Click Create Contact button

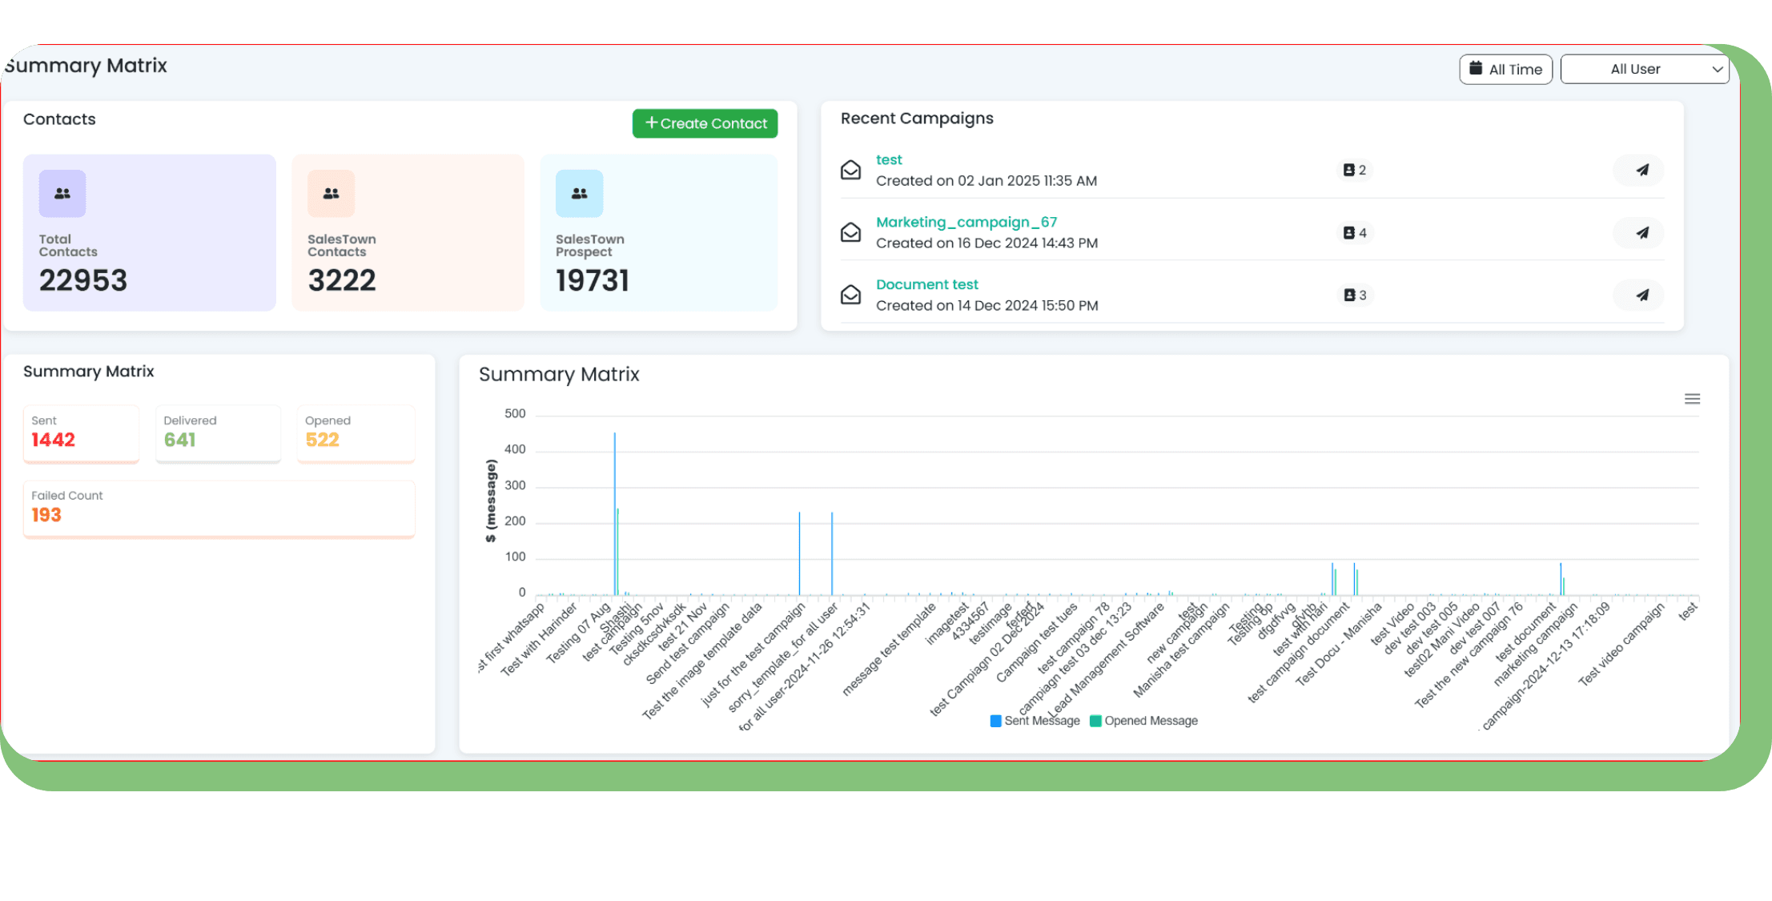(x=705, y=123)
